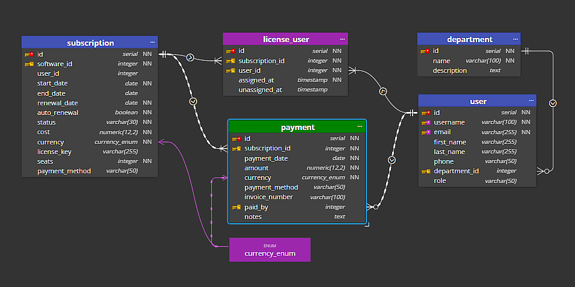Click the relation marker between subscription and license_user
This screenshot has width=575, height=287.
190,58
